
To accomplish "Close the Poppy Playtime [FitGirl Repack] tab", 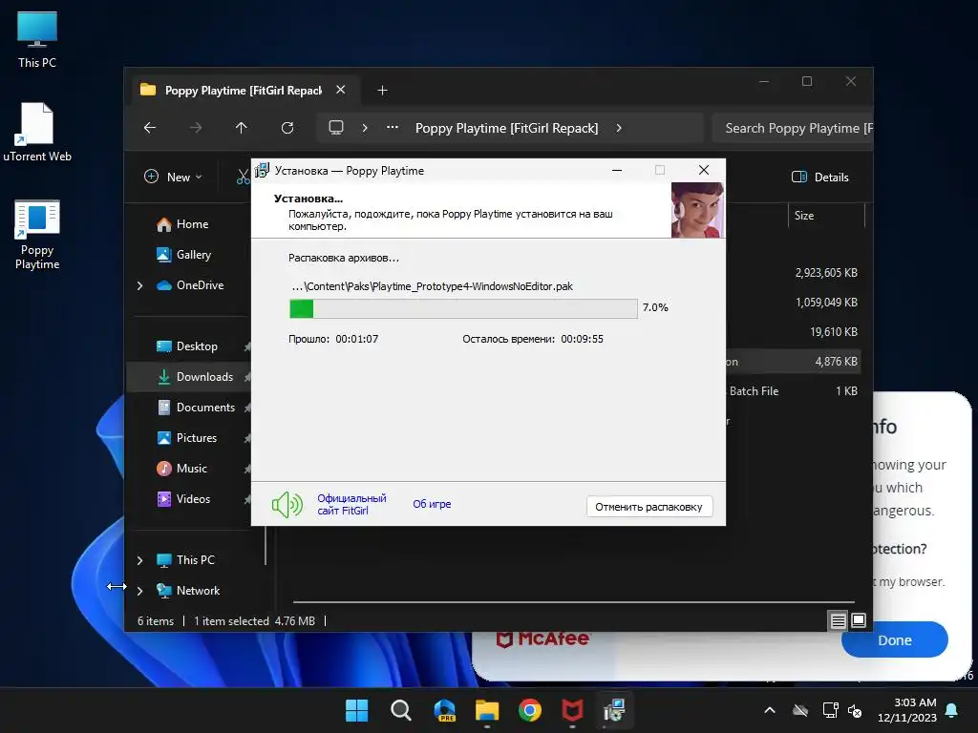I will pos(341,90).
